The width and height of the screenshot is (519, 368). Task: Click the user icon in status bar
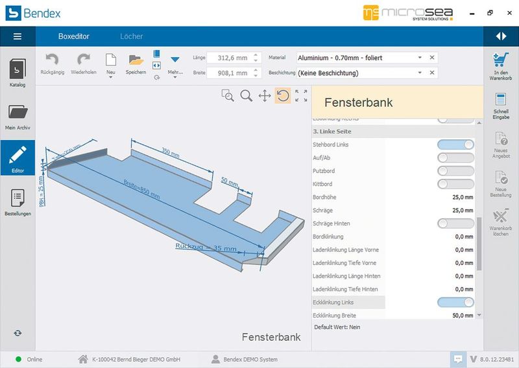click(215, 359)
